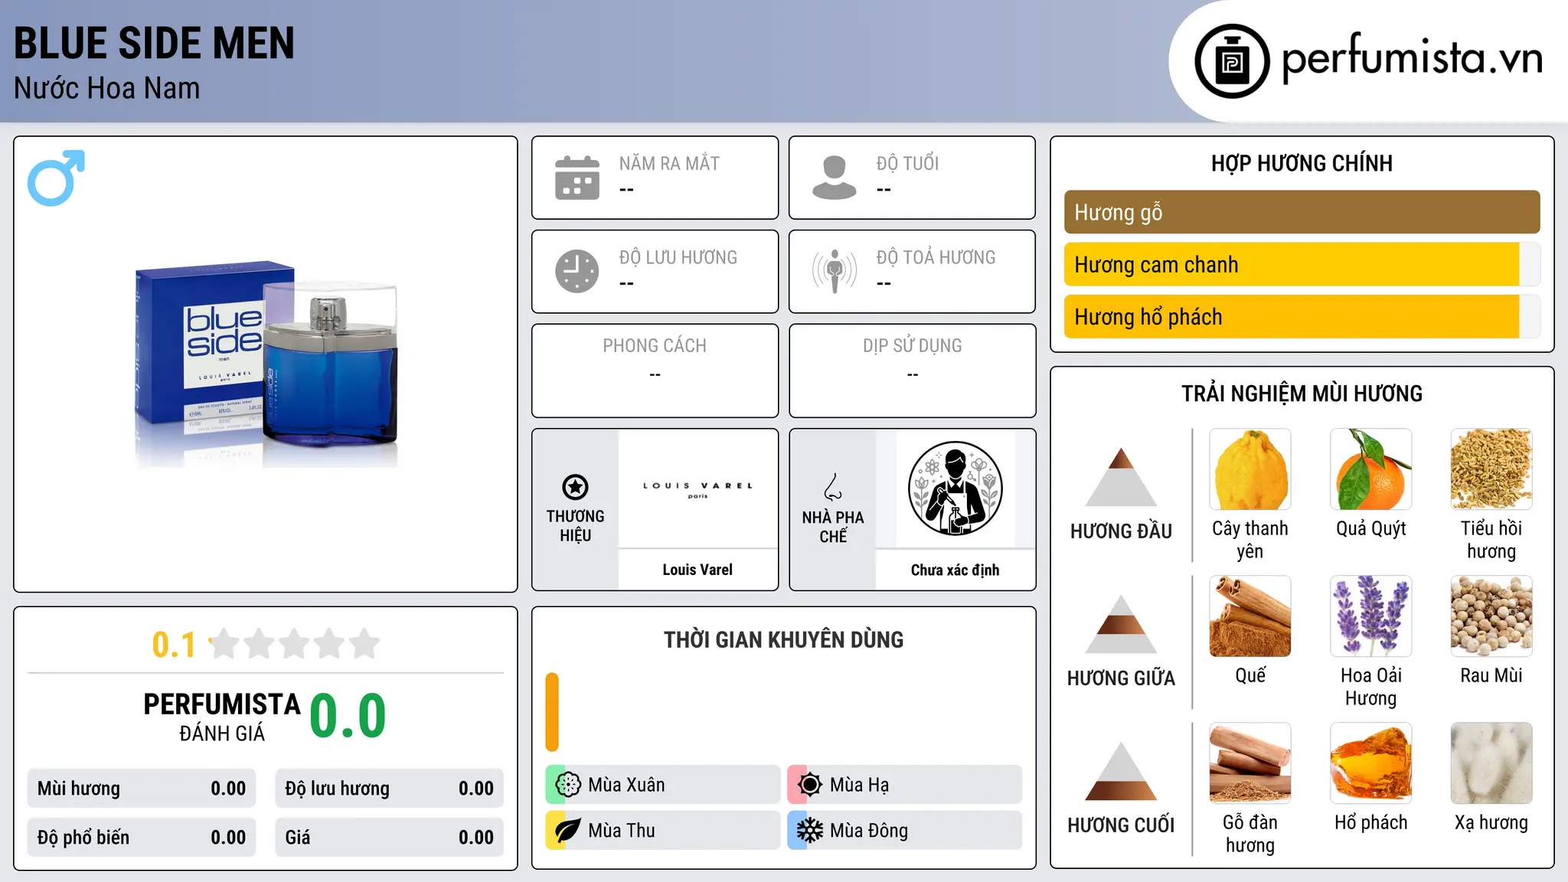This screenshot has width=1568, height=882.
Task: Click the ĐỘ LƯU HƯƠNG info label
Action: pos(678,257)
